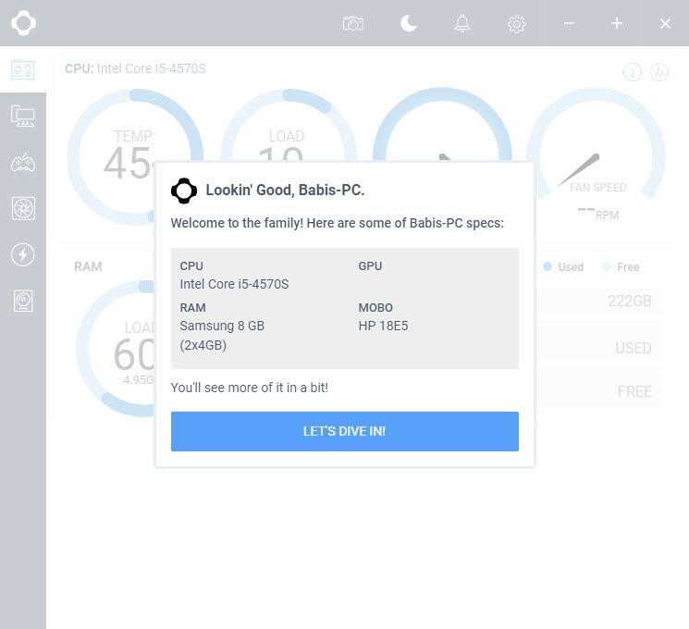Screen dimensions: 689x629
Task: Expand the window with the plus icon
Action: tap(617, 23)
